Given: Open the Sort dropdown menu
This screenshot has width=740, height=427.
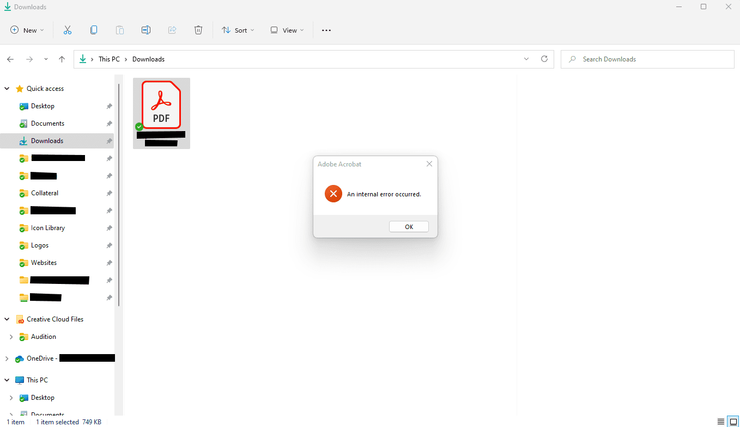Looking at the screenshot, I should coord(238,30).
